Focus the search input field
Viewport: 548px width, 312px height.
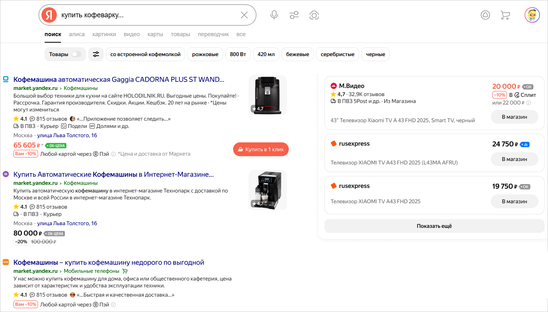pos(148,15)
